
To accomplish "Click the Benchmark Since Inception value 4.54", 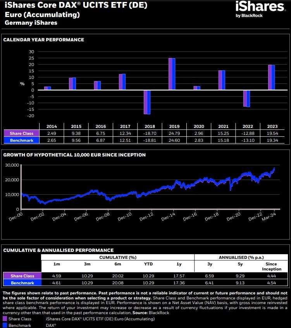I will point(272,283).
